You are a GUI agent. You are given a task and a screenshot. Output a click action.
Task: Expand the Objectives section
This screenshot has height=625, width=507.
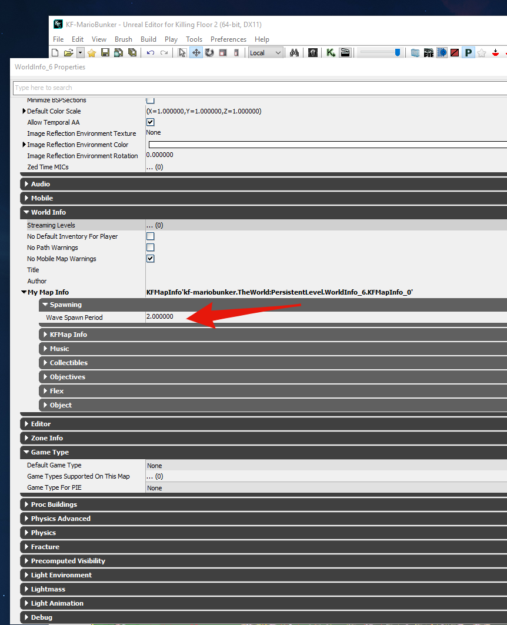45,377
